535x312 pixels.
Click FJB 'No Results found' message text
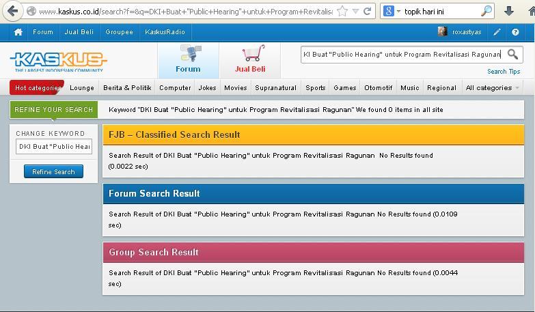point(406,156)
